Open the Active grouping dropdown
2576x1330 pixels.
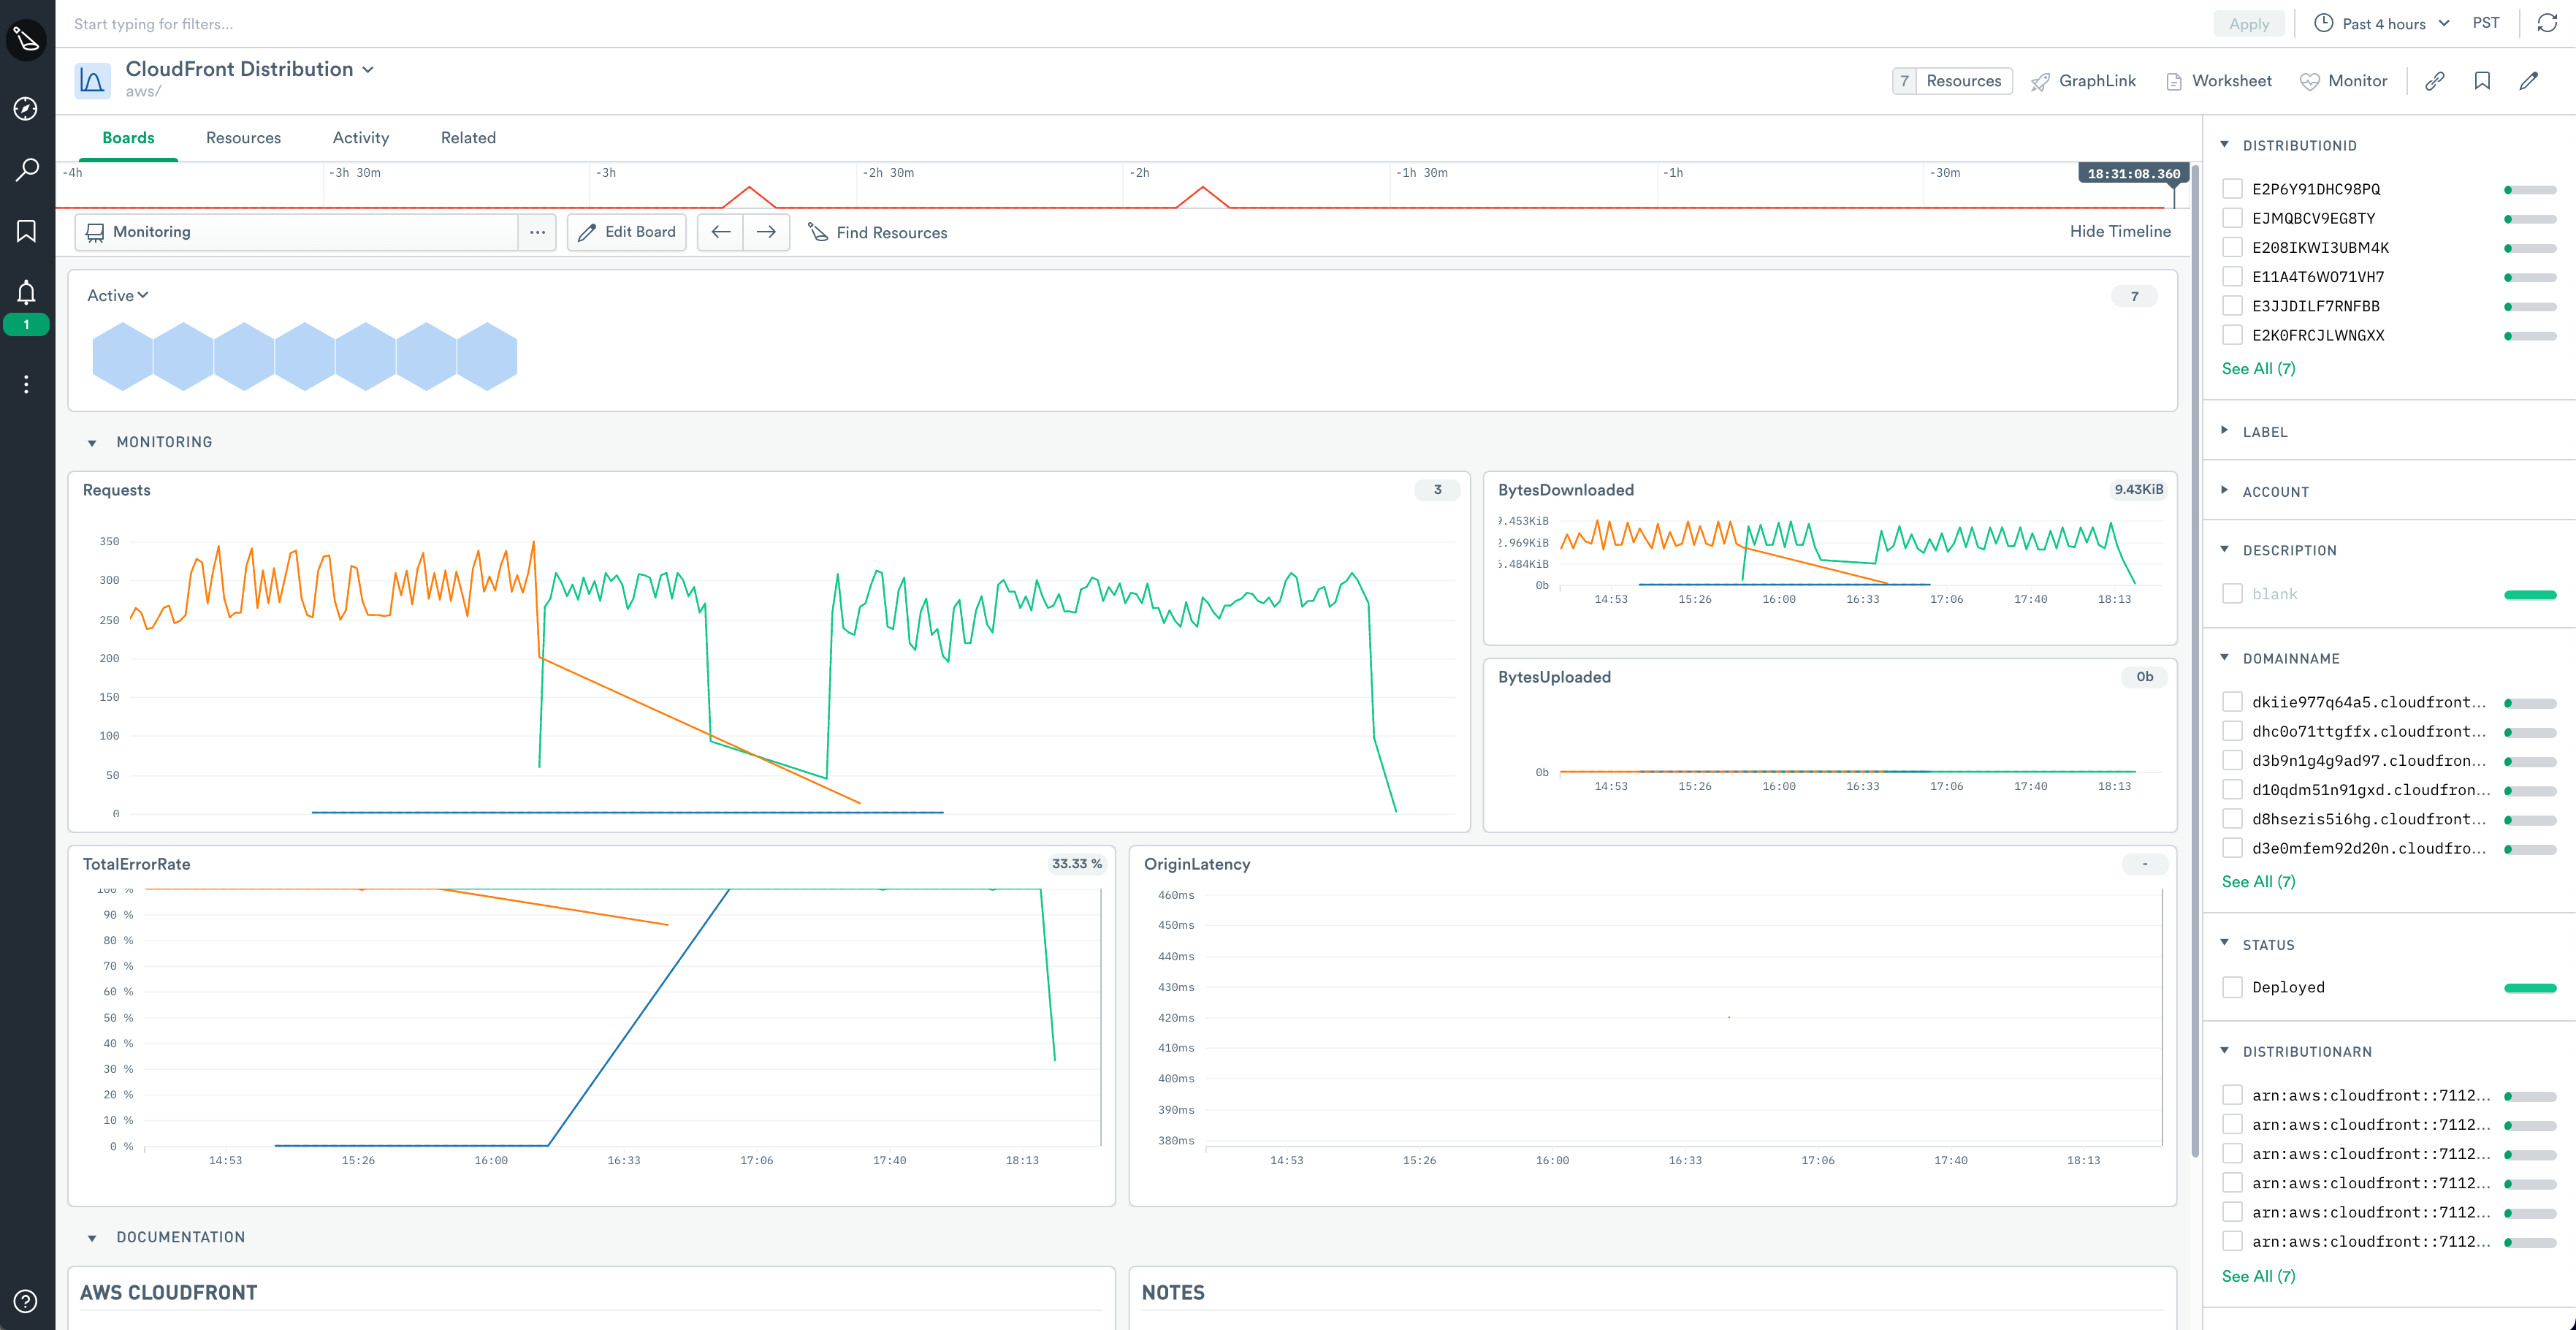coord(118,296)
